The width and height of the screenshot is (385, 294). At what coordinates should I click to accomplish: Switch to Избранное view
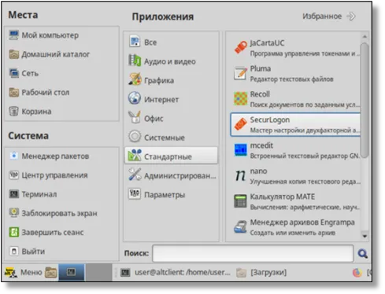(329, 17)
